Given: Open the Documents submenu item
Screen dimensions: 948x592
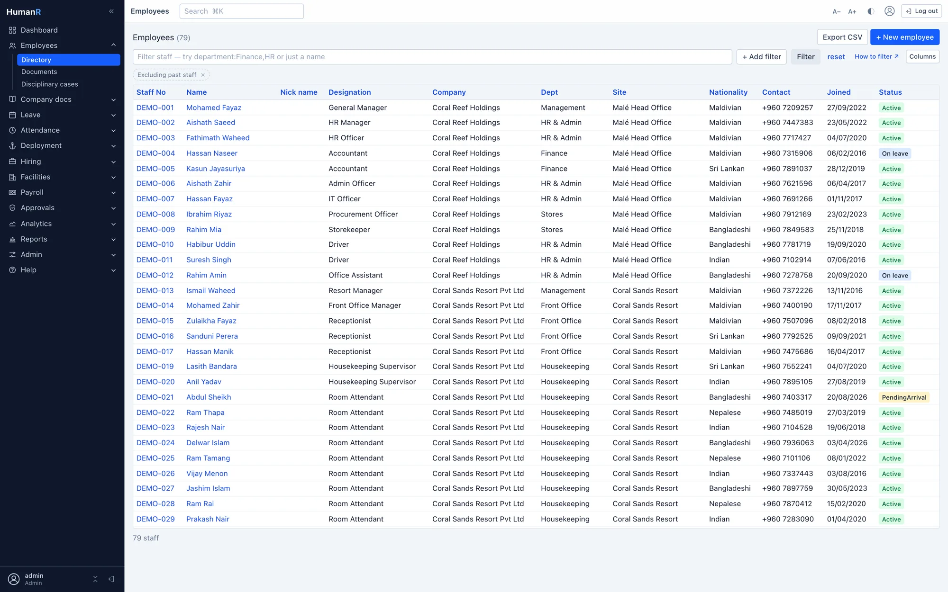Looking at the screenshot, I should pyautogui.click(x=69, y=72).
